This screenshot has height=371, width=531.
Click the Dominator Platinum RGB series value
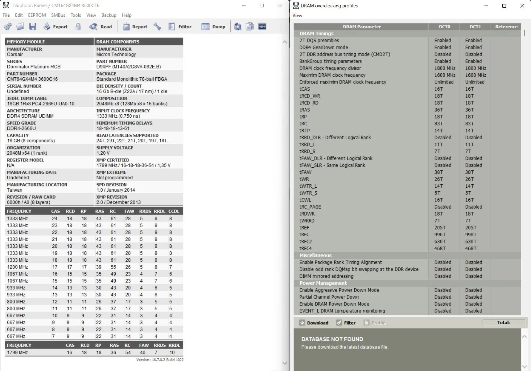[x=34, y=67]
